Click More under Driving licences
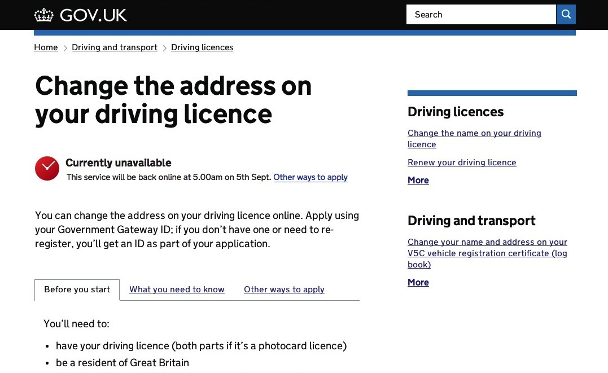This screenshot has height=373, width=608. [418, 181]
